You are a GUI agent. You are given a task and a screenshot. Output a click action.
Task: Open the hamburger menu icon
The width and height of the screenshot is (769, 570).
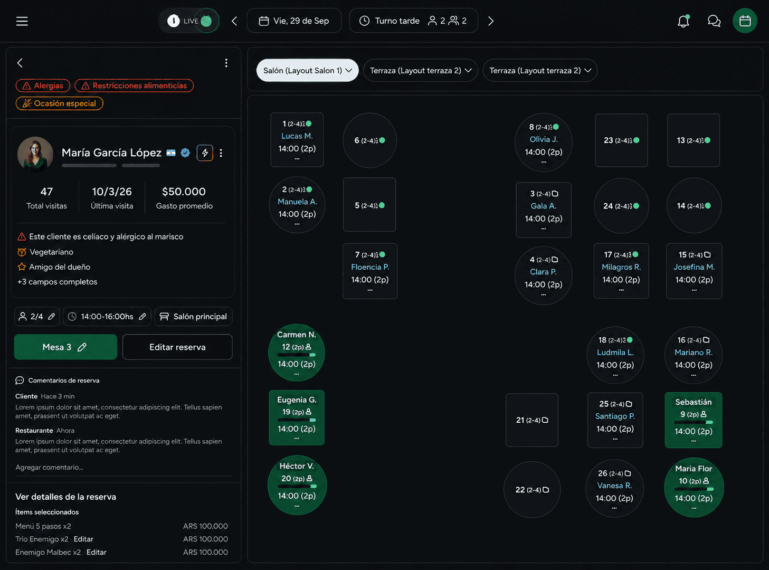(22, 21)
